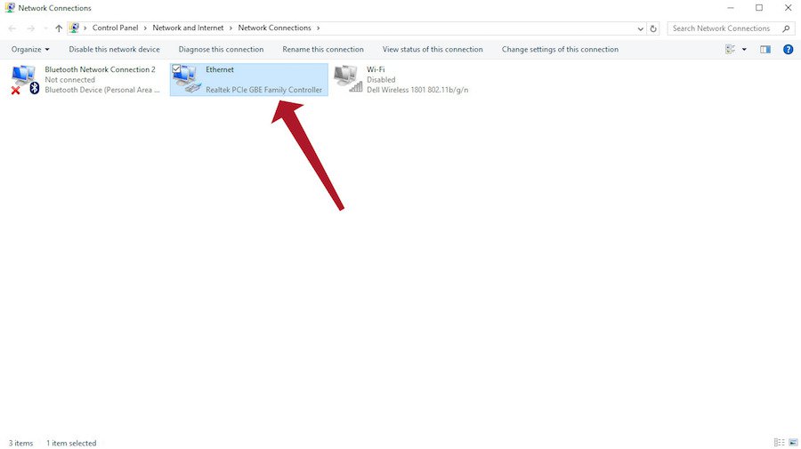Open the Control Panel breadcrumb
Image resolution: width=801 pixels, height=449 pixels.
tap(115, 28)
